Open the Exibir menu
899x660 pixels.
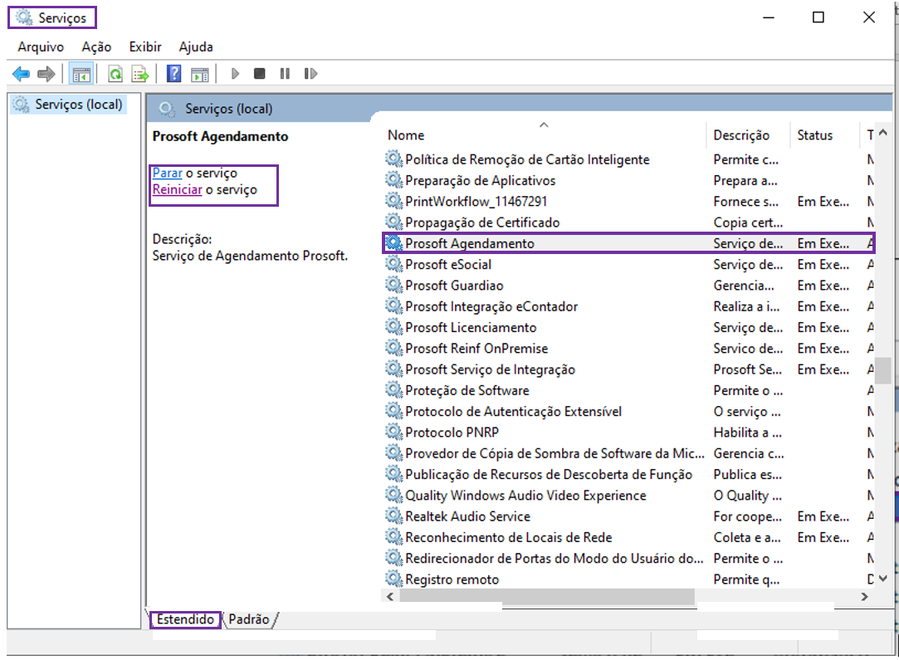[145, 46]
